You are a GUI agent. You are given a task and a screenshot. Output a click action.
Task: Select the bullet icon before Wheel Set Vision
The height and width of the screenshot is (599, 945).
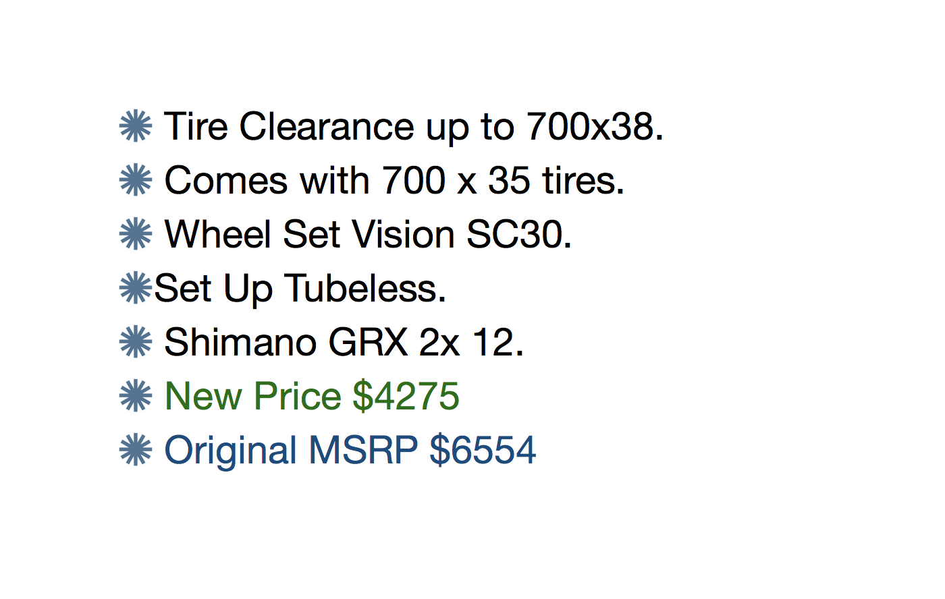pyautogui.click(x=136, y=234)
